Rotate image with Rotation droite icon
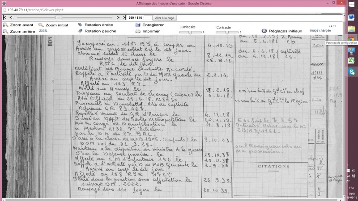Viewport: 358px width, 201px height. [80, 25]
